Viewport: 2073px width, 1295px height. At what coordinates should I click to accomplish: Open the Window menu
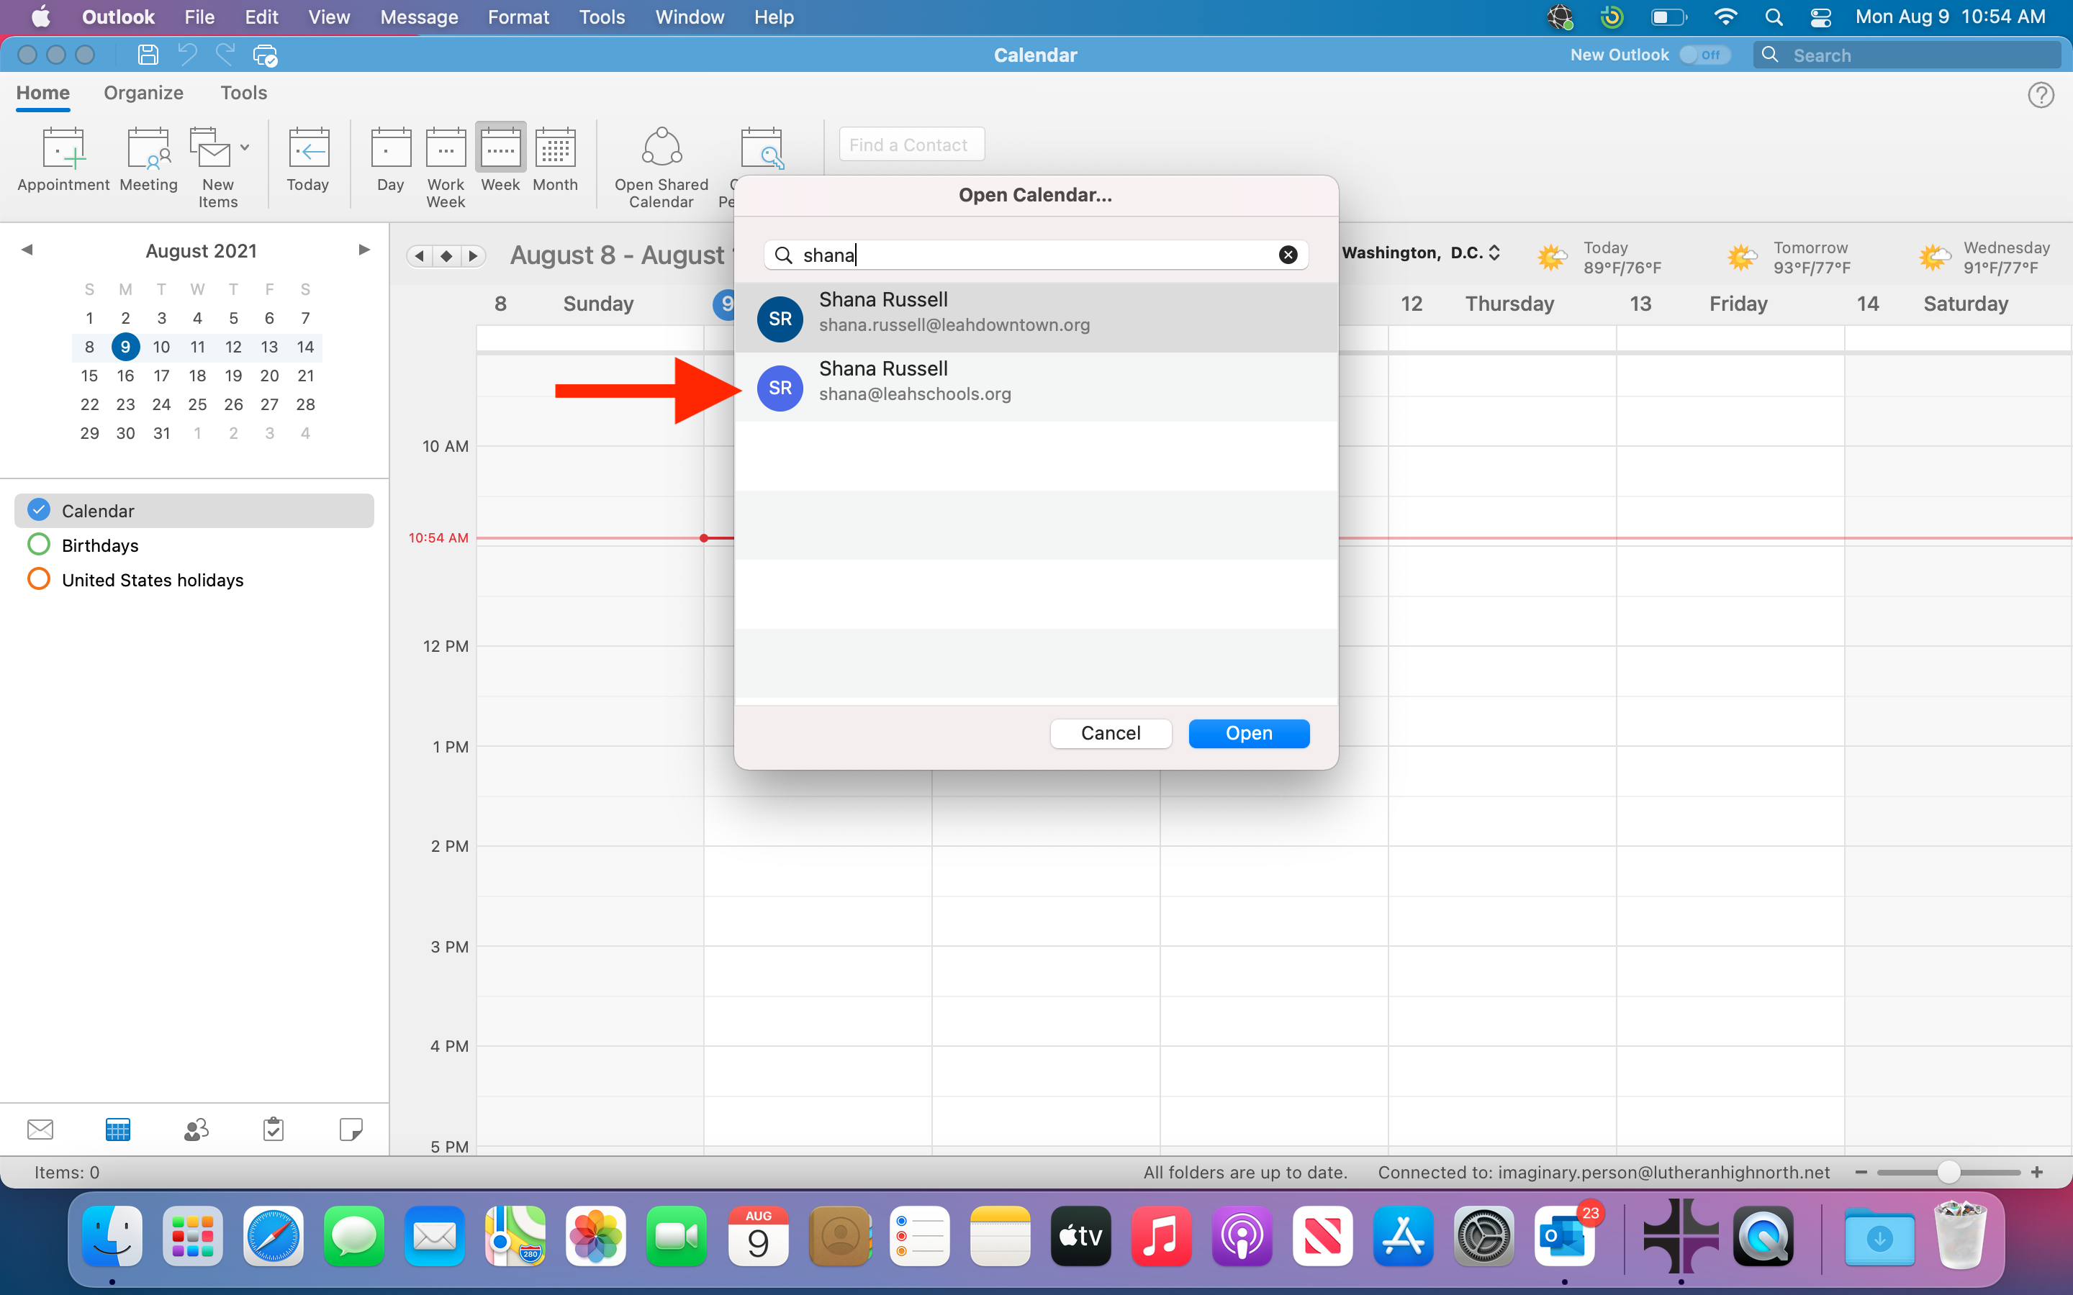point(690,17)
